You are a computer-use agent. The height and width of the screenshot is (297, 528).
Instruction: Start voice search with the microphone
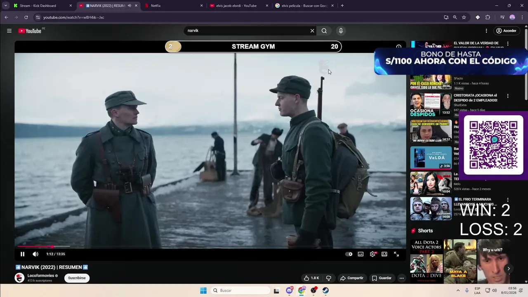[x=341, y=31]
